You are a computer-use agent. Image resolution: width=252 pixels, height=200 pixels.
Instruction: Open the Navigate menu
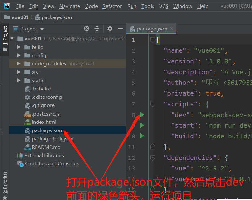pos(70,6)
